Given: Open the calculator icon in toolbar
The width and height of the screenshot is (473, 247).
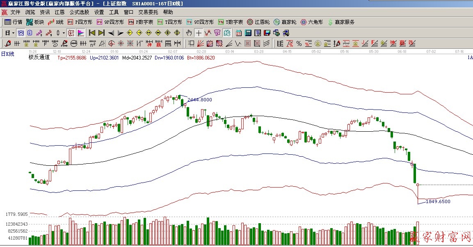Looking at the screenshot, I should click(x=248, y=33).
